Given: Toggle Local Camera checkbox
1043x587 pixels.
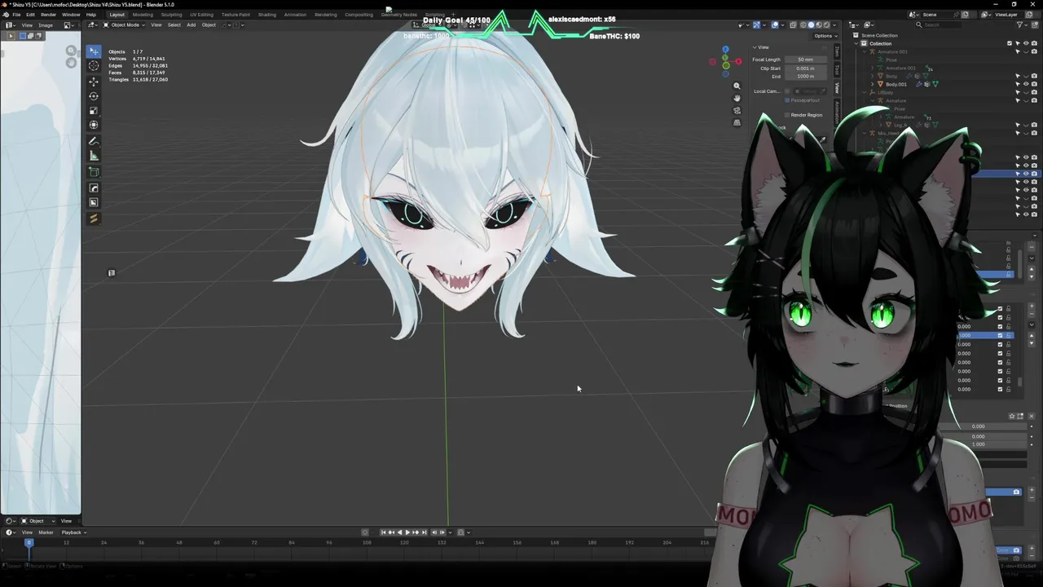Looking at the screenshot, I should click(787, 91).
